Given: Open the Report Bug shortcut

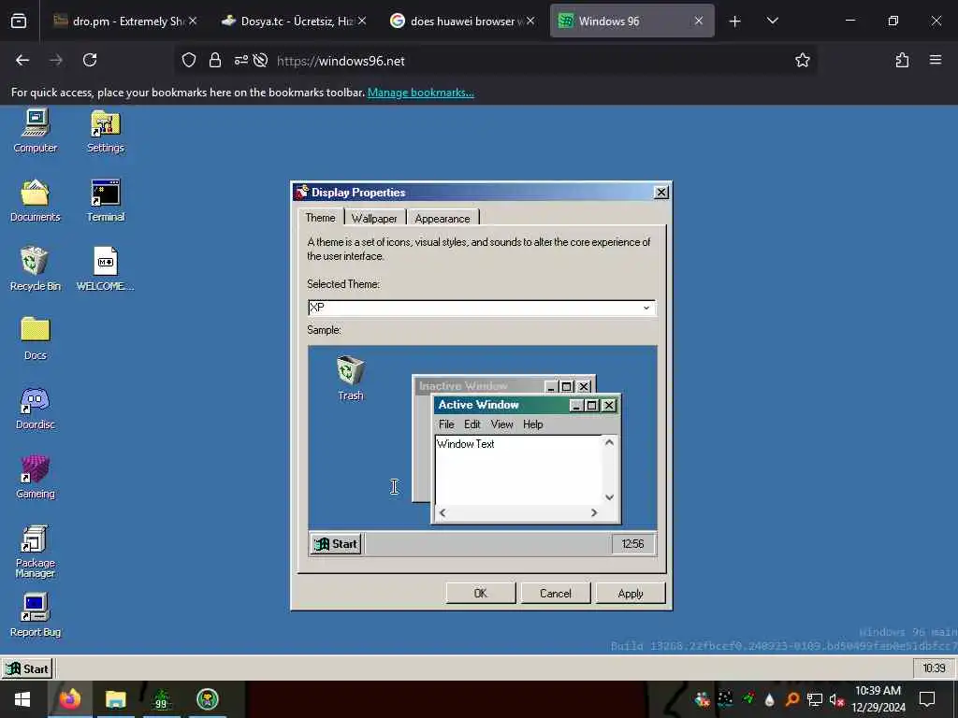Looking at the screenshot, I should click(35, 615).
